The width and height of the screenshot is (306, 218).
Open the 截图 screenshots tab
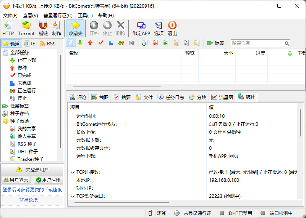pos(100,97)
